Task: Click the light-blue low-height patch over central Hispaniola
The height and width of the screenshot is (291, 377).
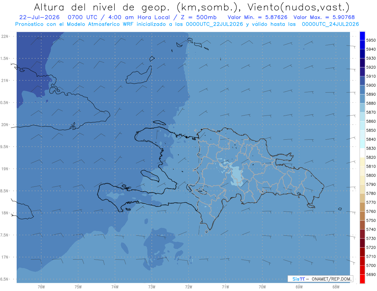Action: pyautogui.click(x=237, y=176)
